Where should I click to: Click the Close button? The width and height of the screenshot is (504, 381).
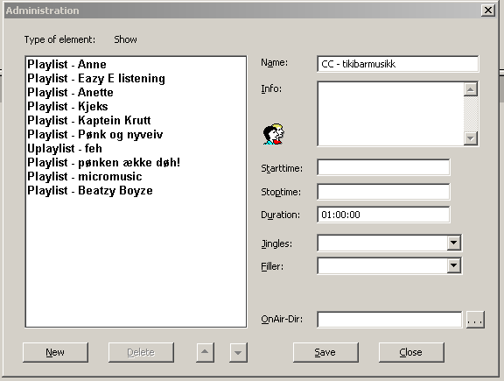coord(411,352)
